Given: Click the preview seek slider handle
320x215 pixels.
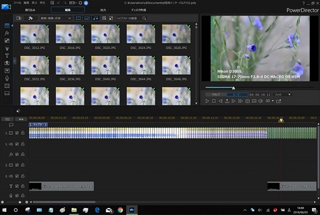Looking at the screenshot, I should point(233,88).
